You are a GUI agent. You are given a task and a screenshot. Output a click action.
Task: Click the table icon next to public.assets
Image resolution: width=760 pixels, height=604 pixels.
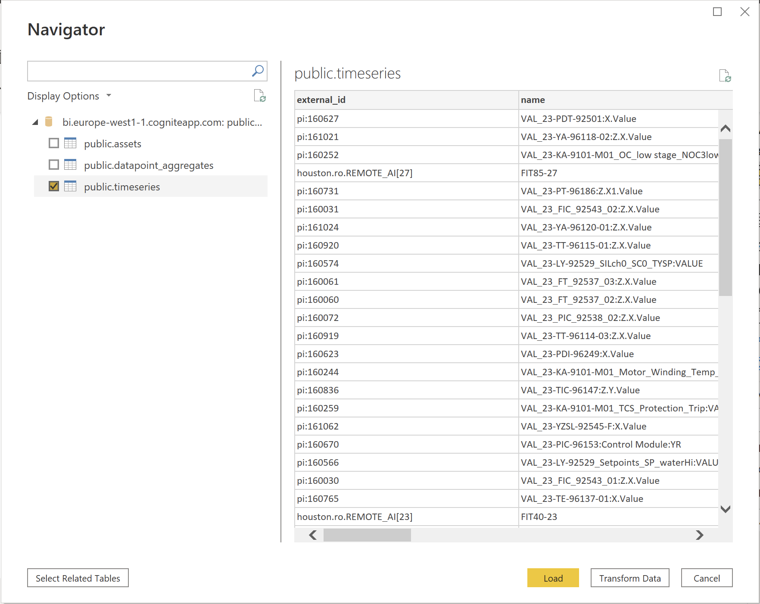[x=70, y=143]
